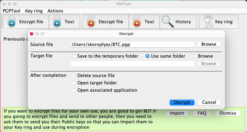Browse for a source file
This screenshot has height=132, width=247.
point(209,44)
